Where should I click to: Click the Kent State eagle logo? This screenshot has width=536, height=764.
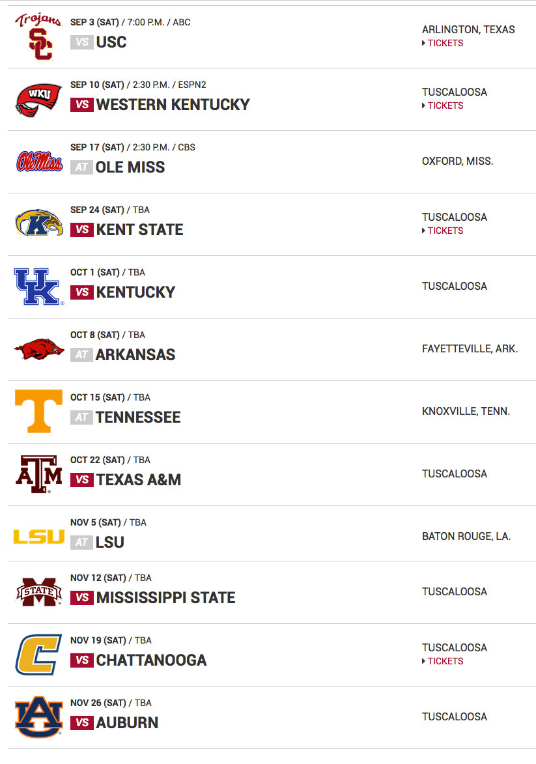(39, 223)
